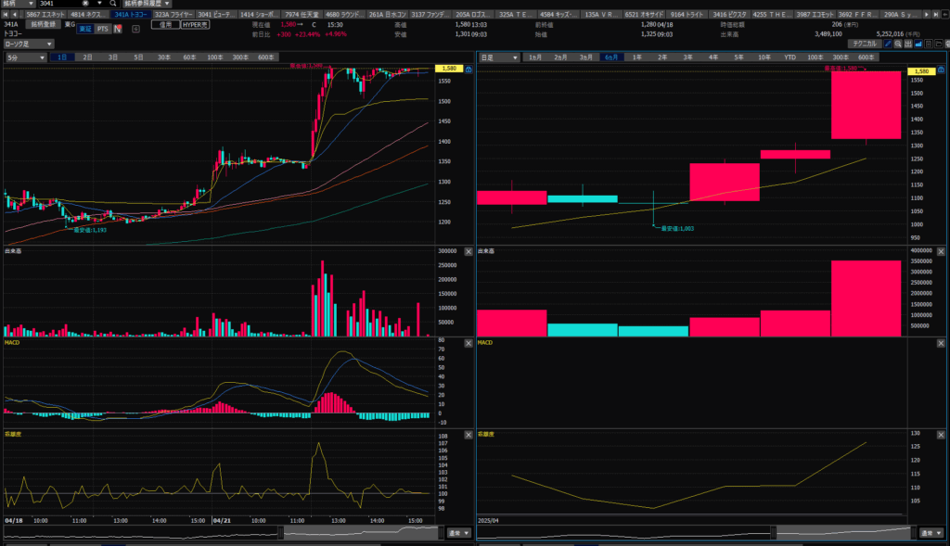Image resolution: width=950 pixels, height=546 pixels.
Task: Grab right handle of 5-minute chart range slider
Action: [441, 533]
